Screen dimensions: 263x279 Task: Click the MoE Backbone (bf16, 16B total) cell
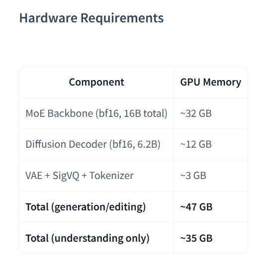coord(96,113)
